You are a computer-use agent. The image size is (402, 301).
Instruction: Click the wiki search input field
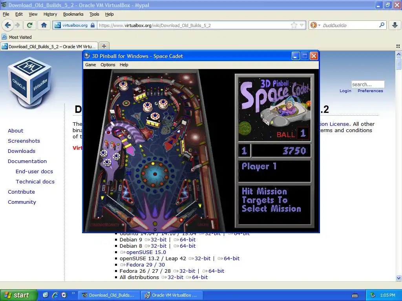point(367,84)
